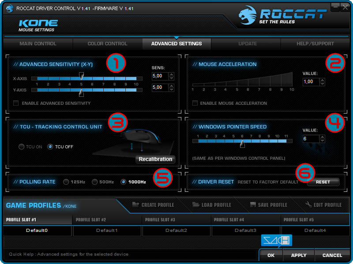Confirm settings with the OK button
The image size is (353, 264).
(271, 255)
